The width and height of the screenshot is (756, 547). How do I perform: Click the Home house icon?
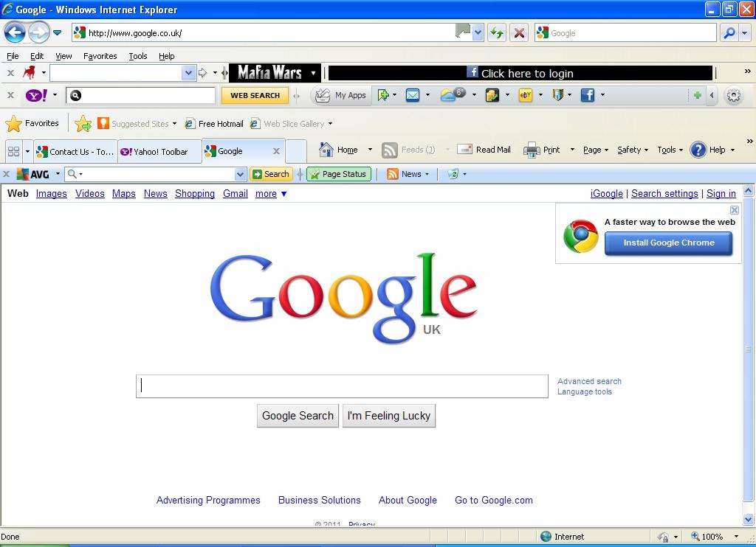[326, 150]
